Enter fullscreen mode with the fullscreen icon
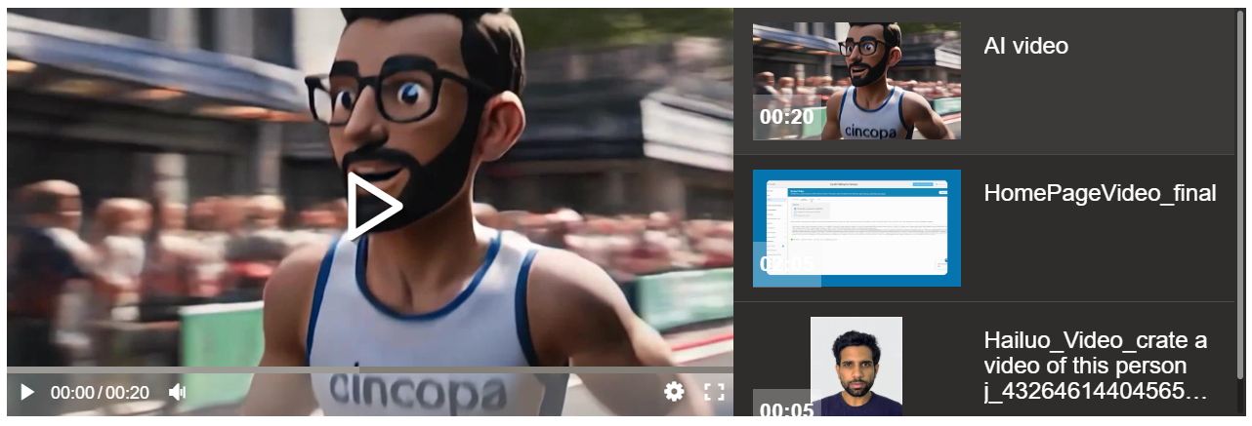The image size is (1252, 426). pos(714,392)
